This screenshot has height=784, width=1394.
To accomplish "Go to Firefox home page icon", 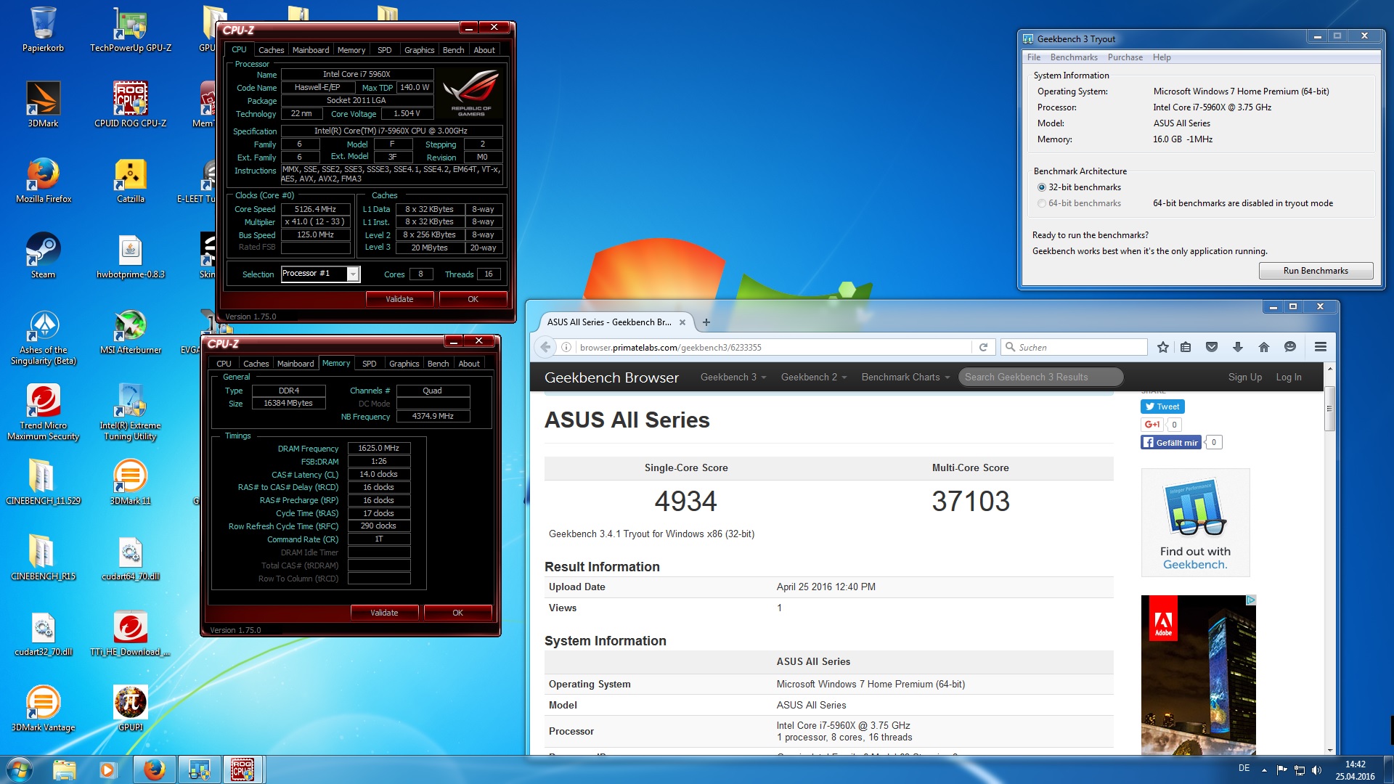I will click(1264, 347).
